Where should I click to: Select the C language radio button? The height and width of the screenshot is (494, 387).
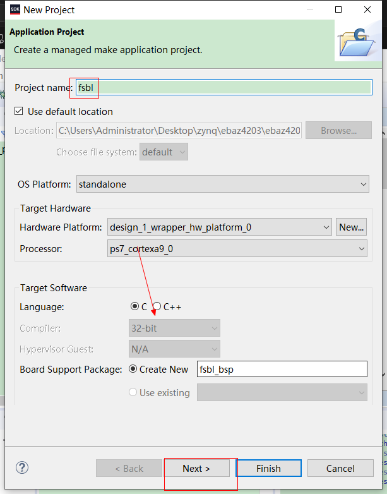pos(134,306)
